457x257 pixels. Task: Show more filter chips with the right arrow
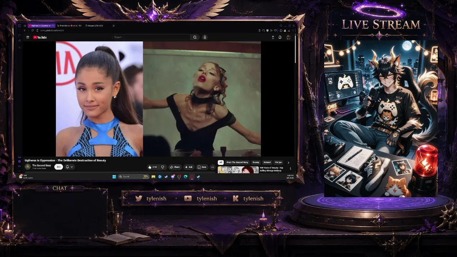tap(288, 162)
